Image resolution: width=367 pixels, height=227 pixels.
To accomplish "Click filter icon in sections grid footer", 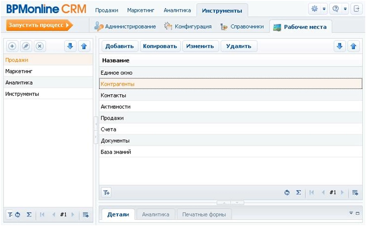I will click(x=107, y=193).
